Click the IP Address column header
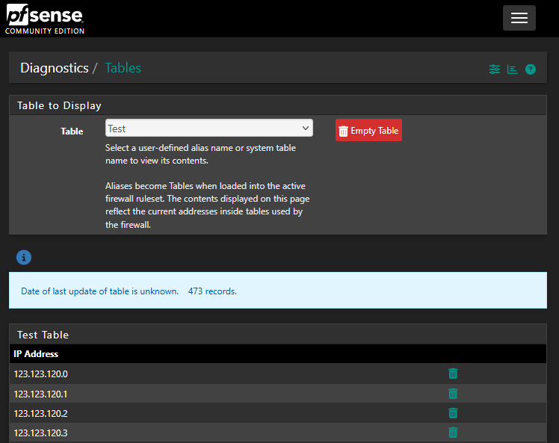 coord(36,354)
